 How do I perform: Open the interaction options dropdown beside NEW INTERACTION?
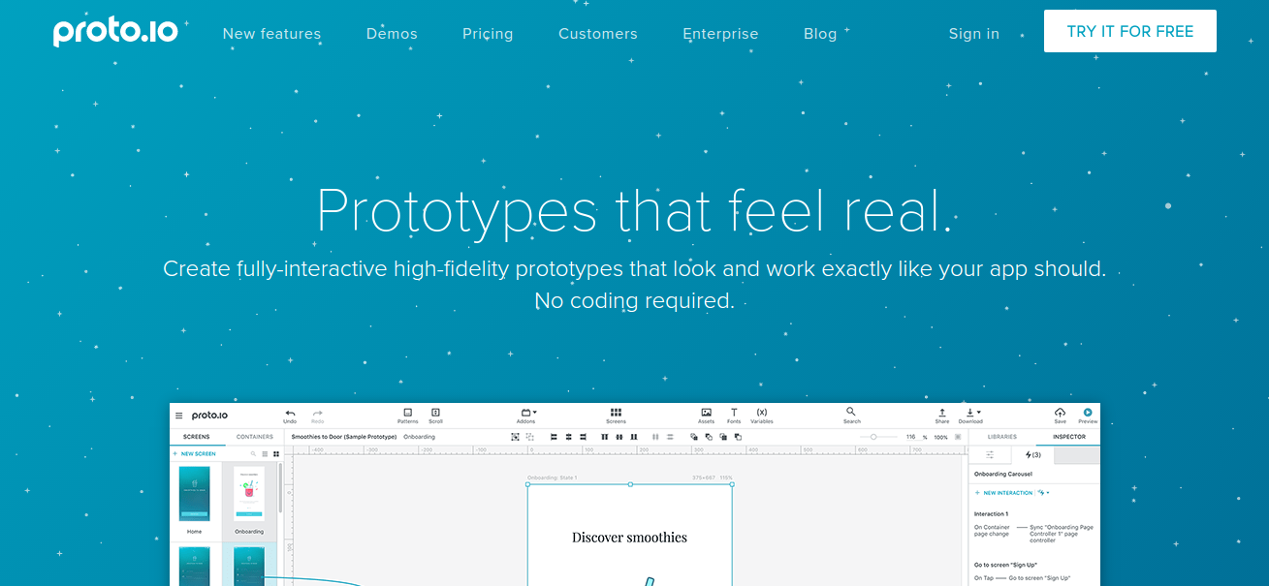[x=1044, y=493]
